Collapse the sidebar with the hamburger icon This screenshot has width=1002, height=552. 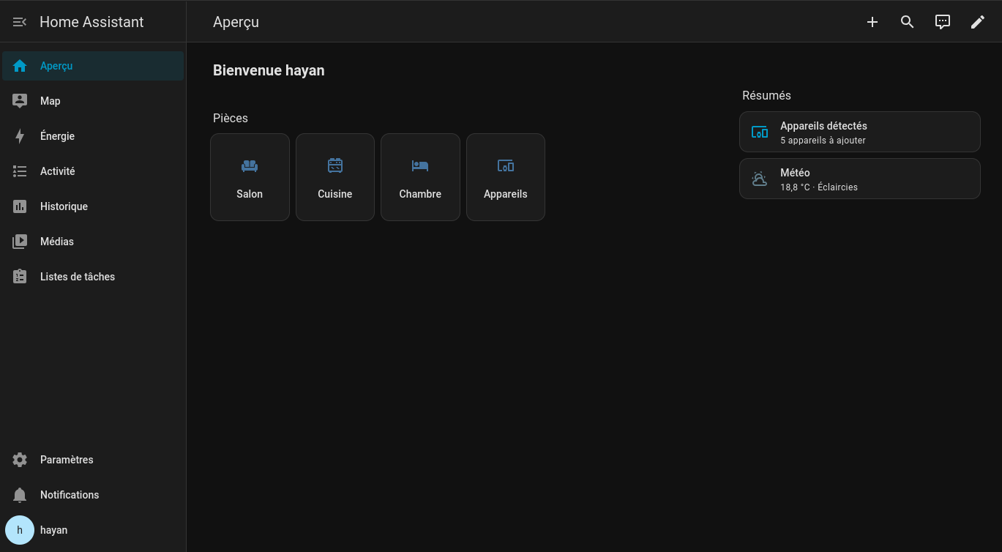20,22
